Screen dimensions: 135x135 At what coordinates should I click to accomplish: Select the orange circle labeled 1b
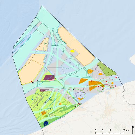[90, 72]
